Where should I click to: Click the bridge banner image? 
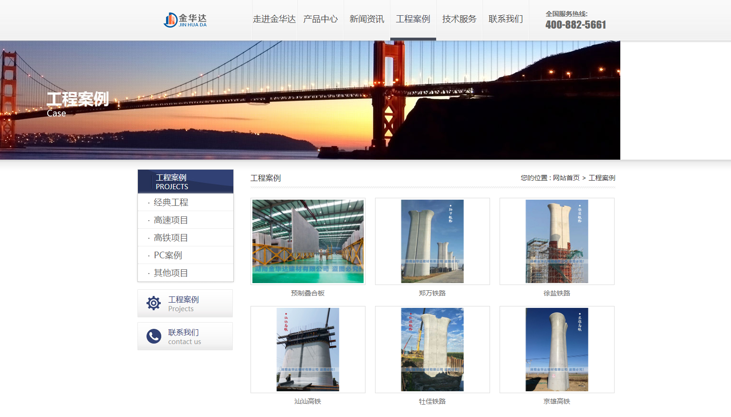click(310, 100)
